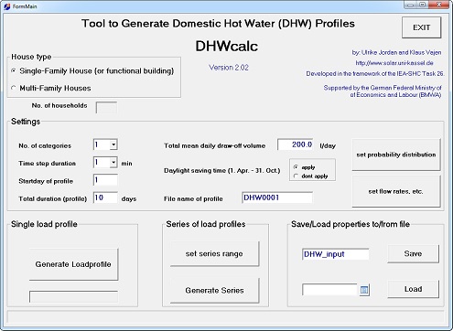Select Multi-Family Houses radio button
The height and width of the screenshot is (331, 453).
[x=13, y=88]
